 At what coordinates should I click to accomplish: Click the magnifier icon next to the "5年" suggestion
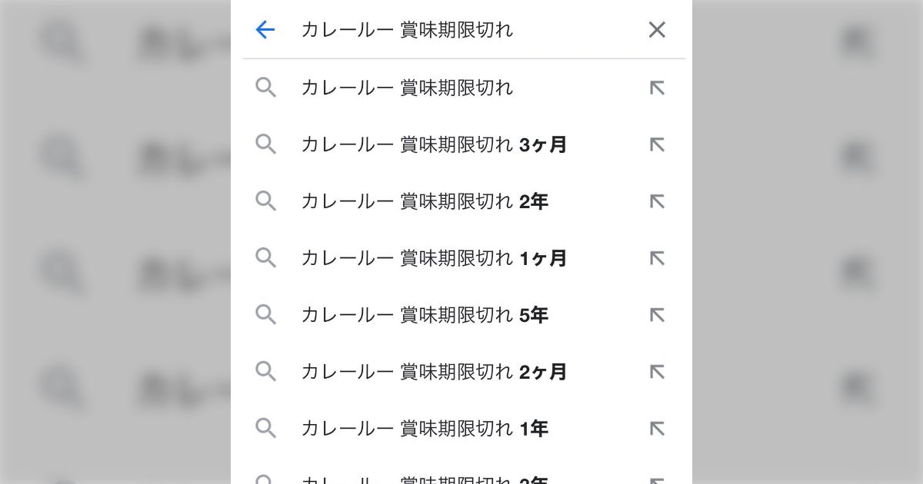266,315
